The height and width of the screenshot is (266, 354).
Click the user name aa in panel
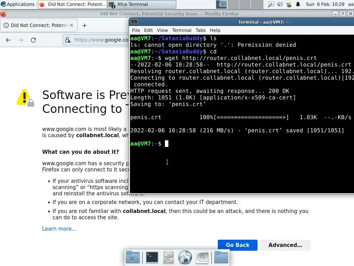coord(351,4)
